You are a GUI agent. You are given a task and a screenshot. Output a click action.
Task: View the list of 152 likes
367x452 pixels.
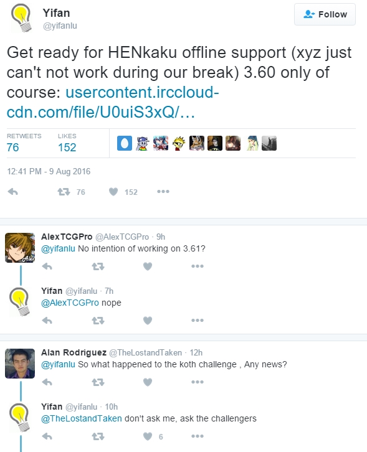pos(67,143)
